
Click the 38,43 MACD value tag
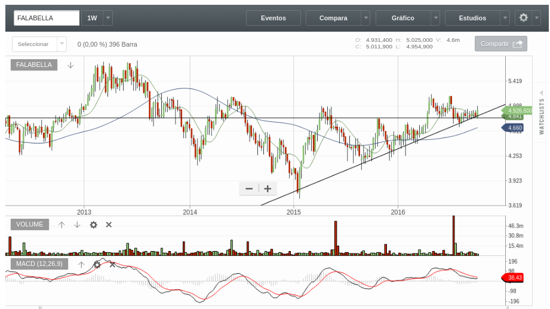point(513,278)
